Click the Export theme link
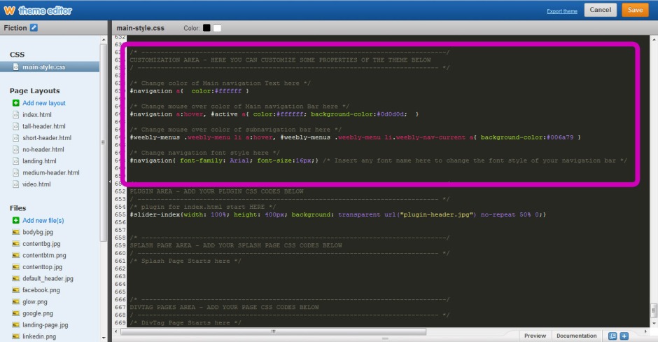This screenshot has width=658, height=342. pos(562,11)
